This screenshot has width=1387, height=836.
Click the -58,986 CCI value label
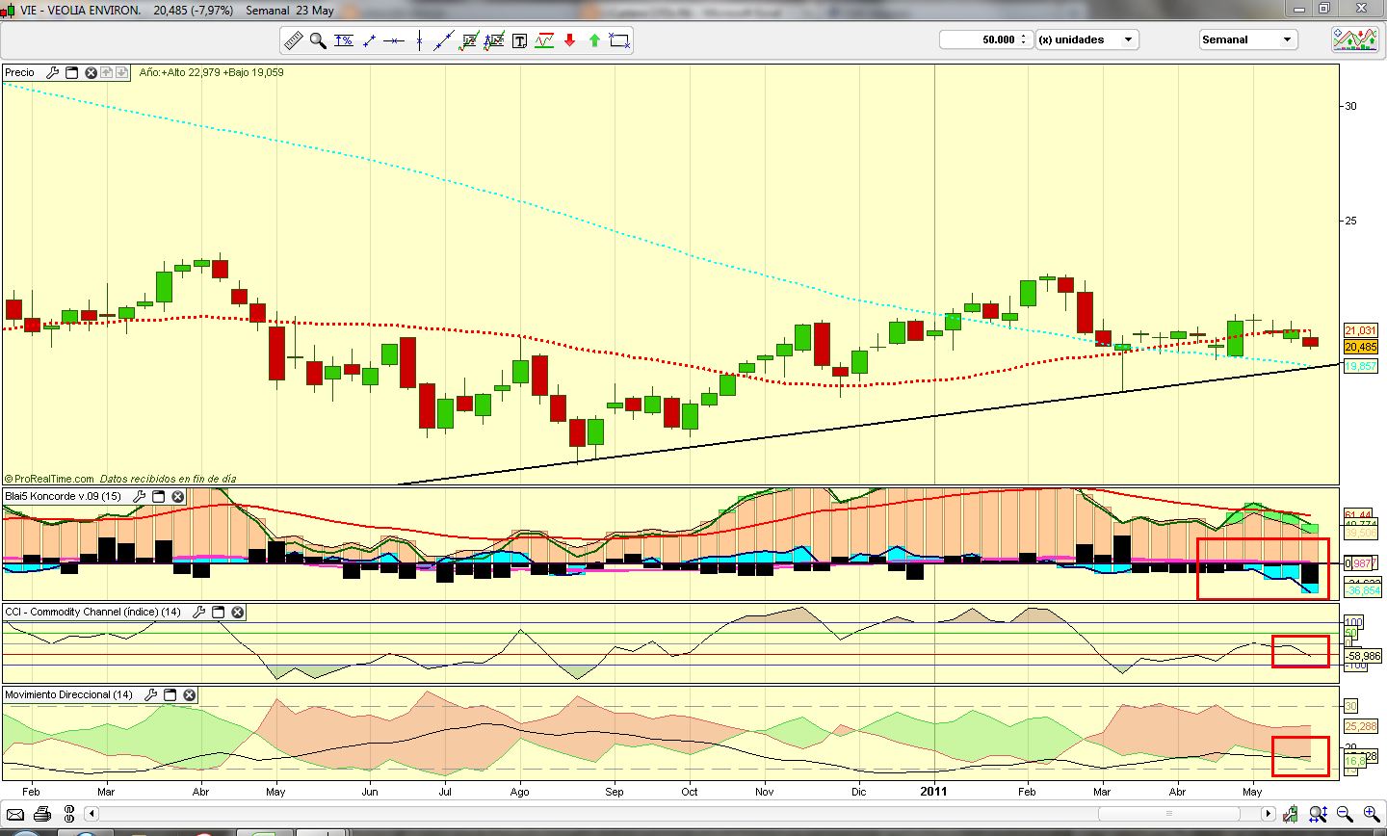pos(1363,656)
